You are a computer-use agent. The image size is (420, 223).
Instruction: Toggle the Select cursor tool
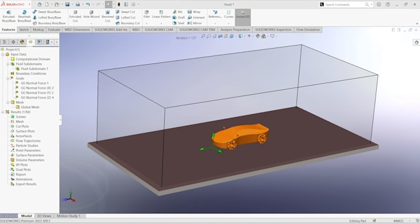tap(109, 4)
